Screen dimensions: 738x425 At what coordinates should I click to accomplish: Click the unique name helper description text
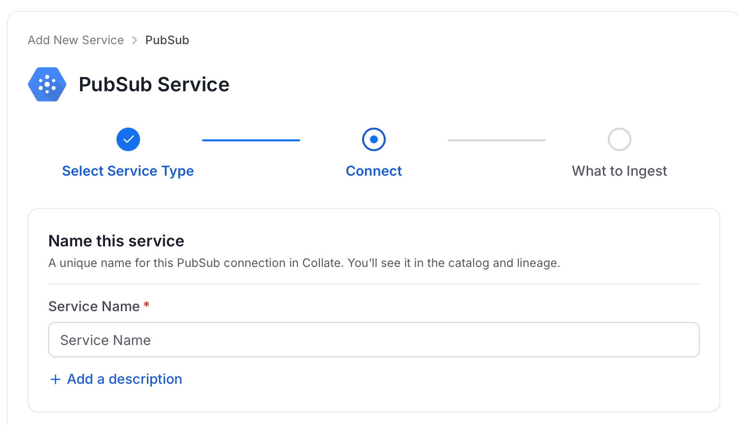[x=304, y=263]
